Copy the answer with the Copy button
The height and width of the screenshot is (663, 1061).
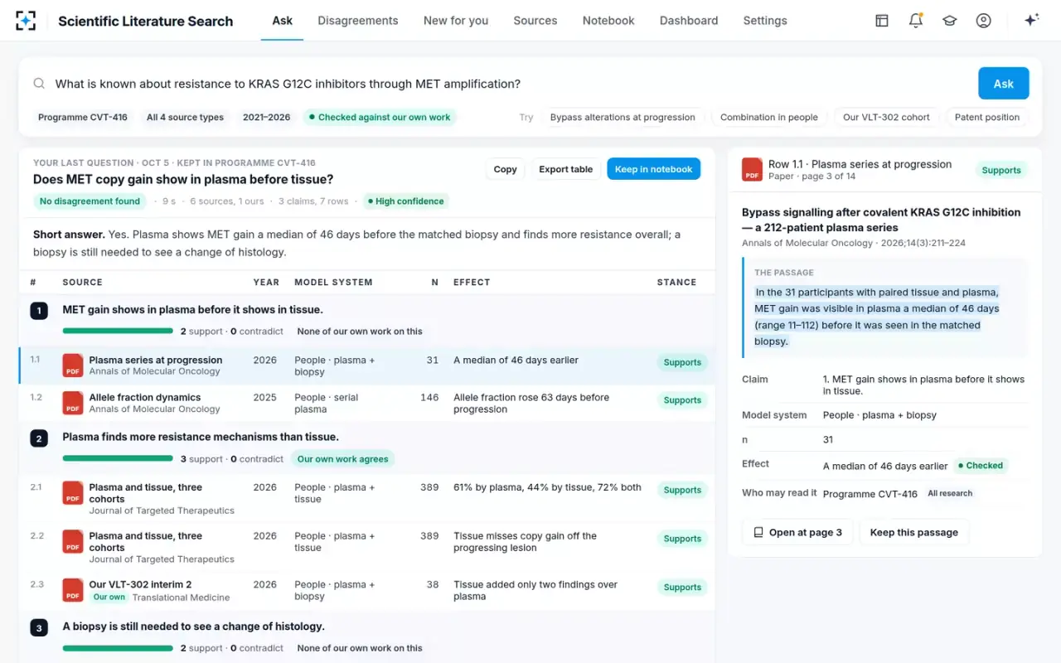click(x=506, y=169)
